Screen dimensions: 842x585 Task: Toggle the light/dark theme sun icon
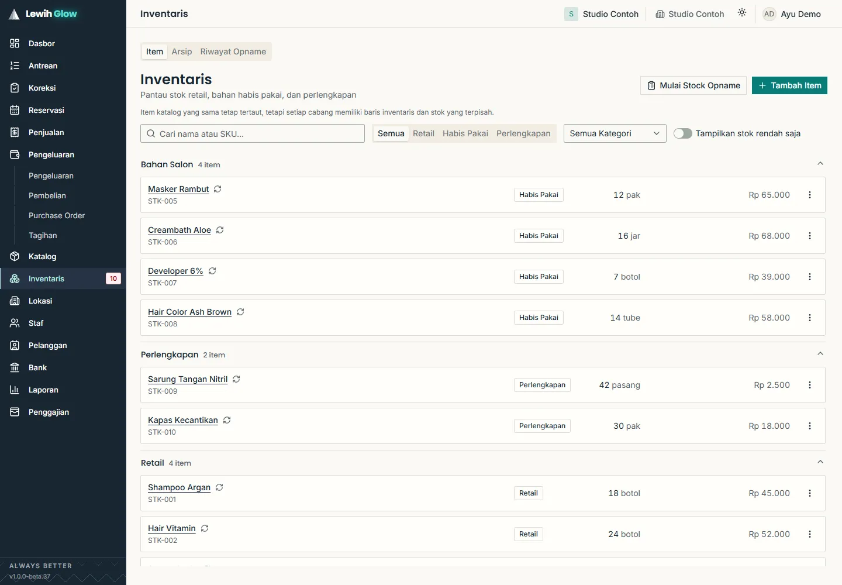(x=742, y=13)
